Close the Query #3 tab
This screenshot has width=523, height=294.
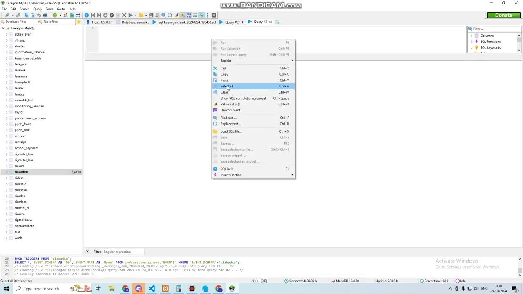click(x=270, y=22)
